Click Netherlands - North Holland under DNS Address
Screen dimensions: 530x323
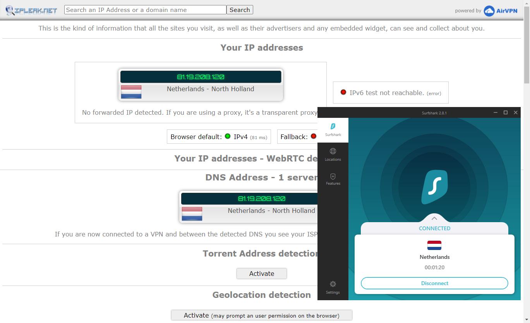point(271,211)
